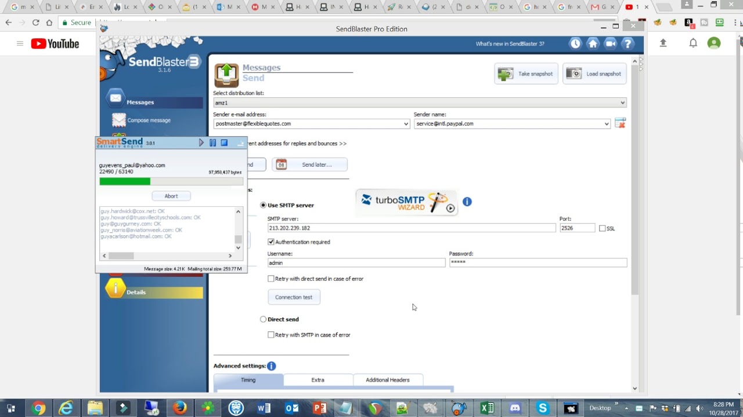Enable Retry with direct send in case of error

coord(271,279)
